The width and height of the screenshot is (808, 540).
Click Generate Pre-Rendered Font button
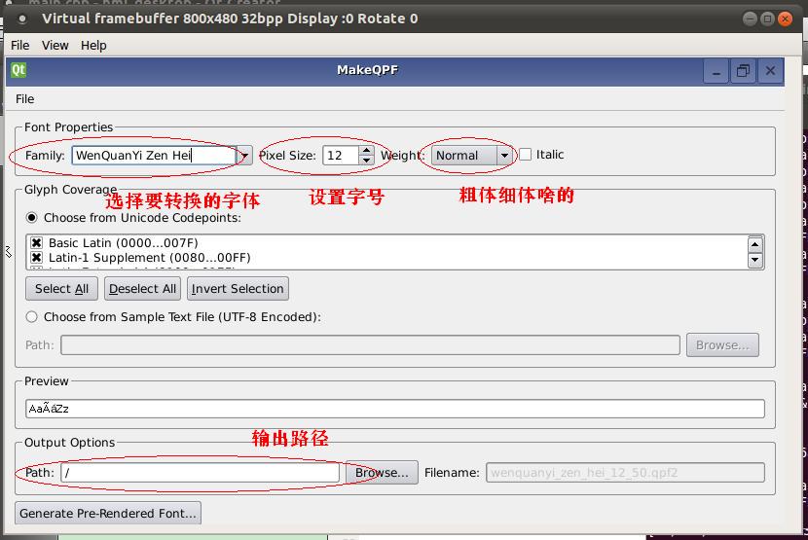[x=108, y=513]
